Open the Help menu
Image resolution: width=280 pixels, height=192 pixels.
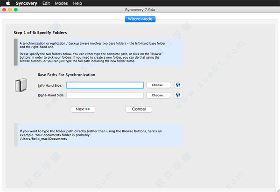[77, 3]
